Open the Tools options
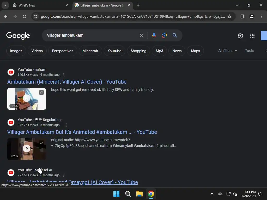 point(249,51)
